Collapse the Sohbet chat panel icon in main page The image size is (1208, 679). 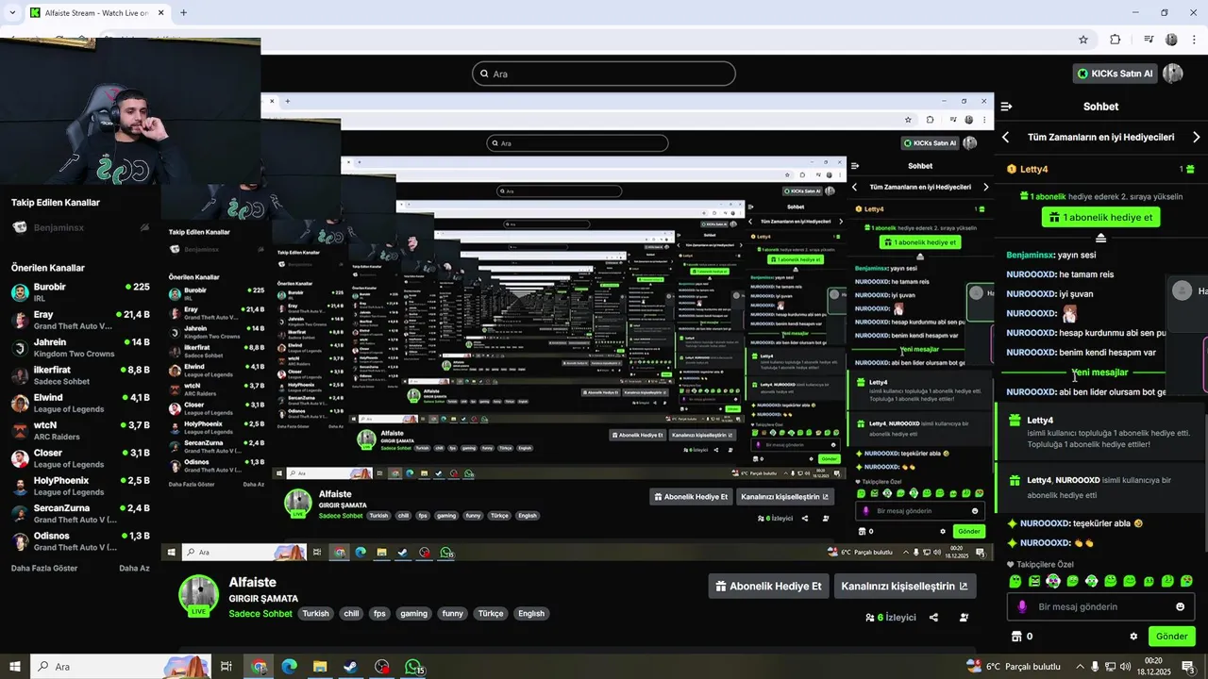(1006, 107)
